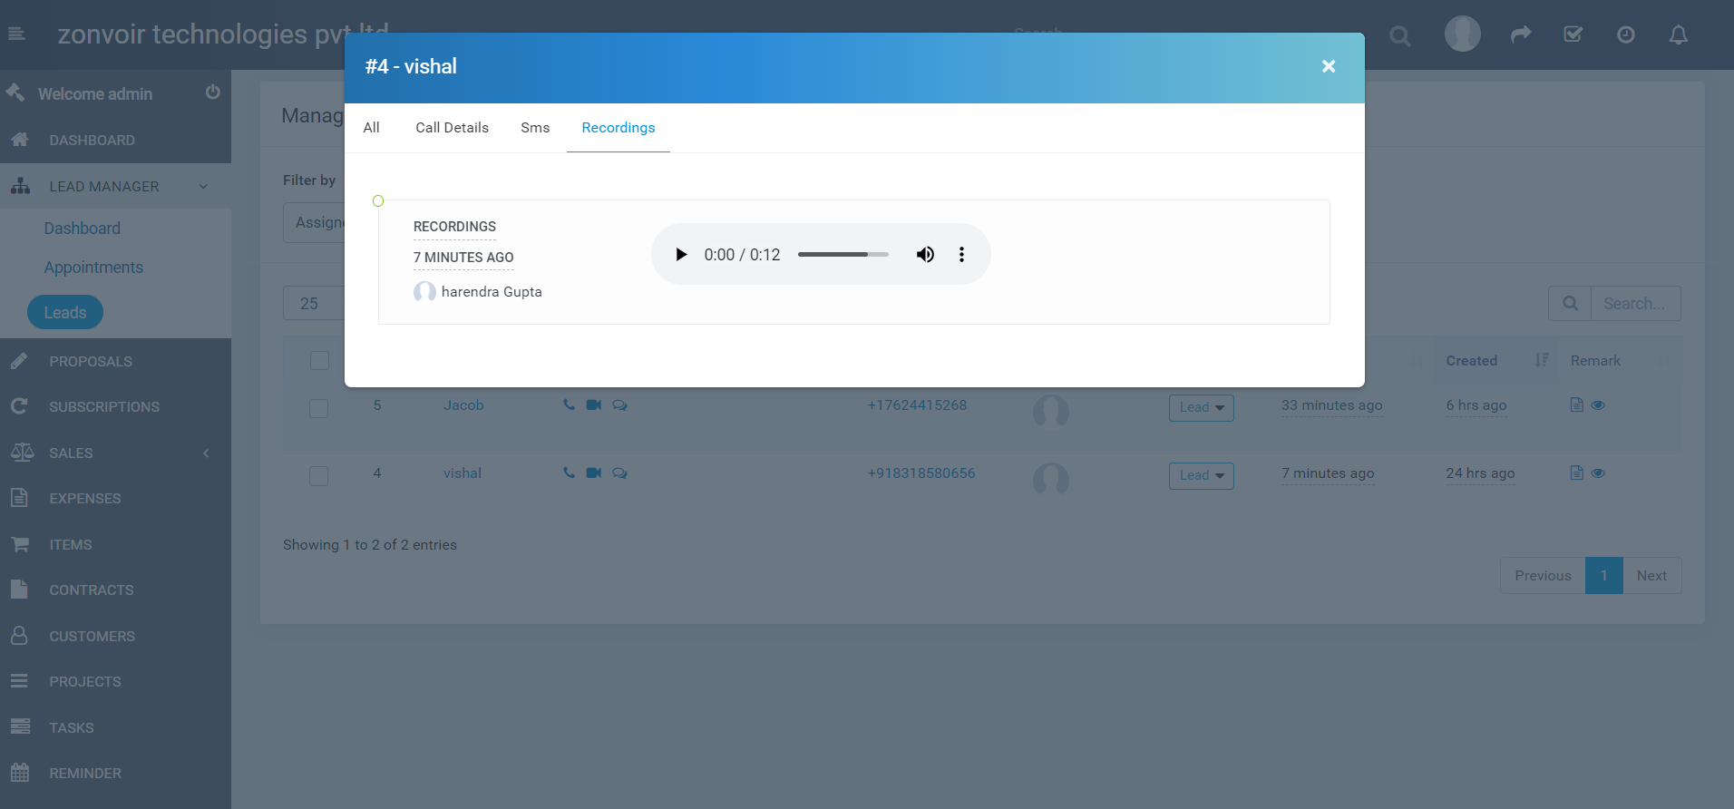
Task: Click phone call icon in Jacob row
Action: [x=569, y=404]
